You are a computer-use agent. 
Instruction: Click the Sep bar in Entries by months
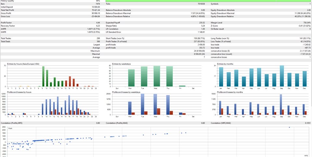282,76
